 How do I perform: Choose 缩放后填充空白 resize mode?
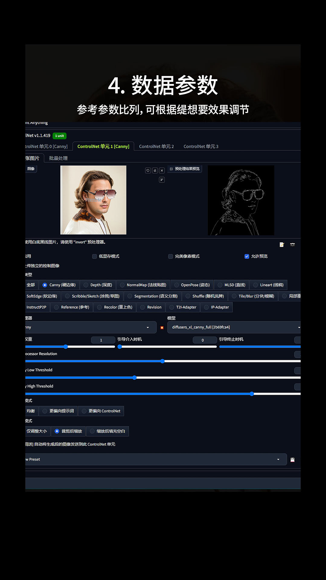point(108,431)
